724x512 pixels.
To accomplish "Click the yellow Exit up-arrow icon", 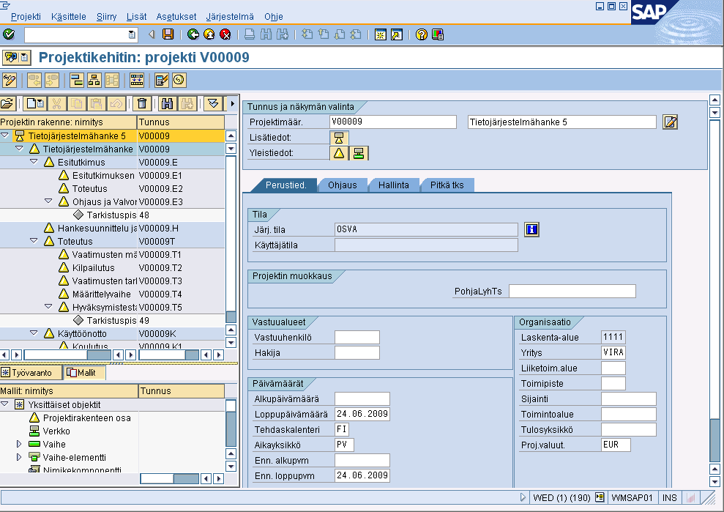I will tap(209, 34).
